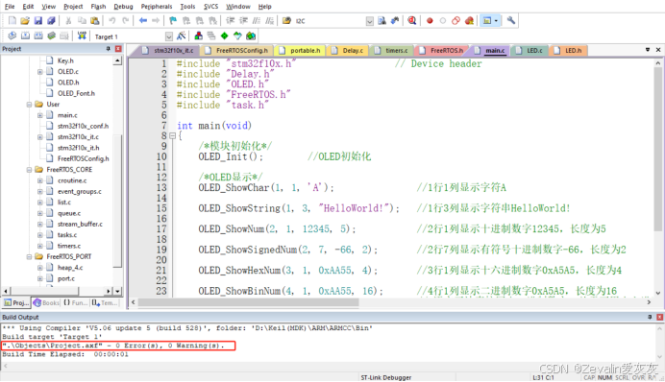Image resolution: width=665 pixels, height=382 pixels.
Task: Indent selected lines icon
Action: click(x=231, y=20)
